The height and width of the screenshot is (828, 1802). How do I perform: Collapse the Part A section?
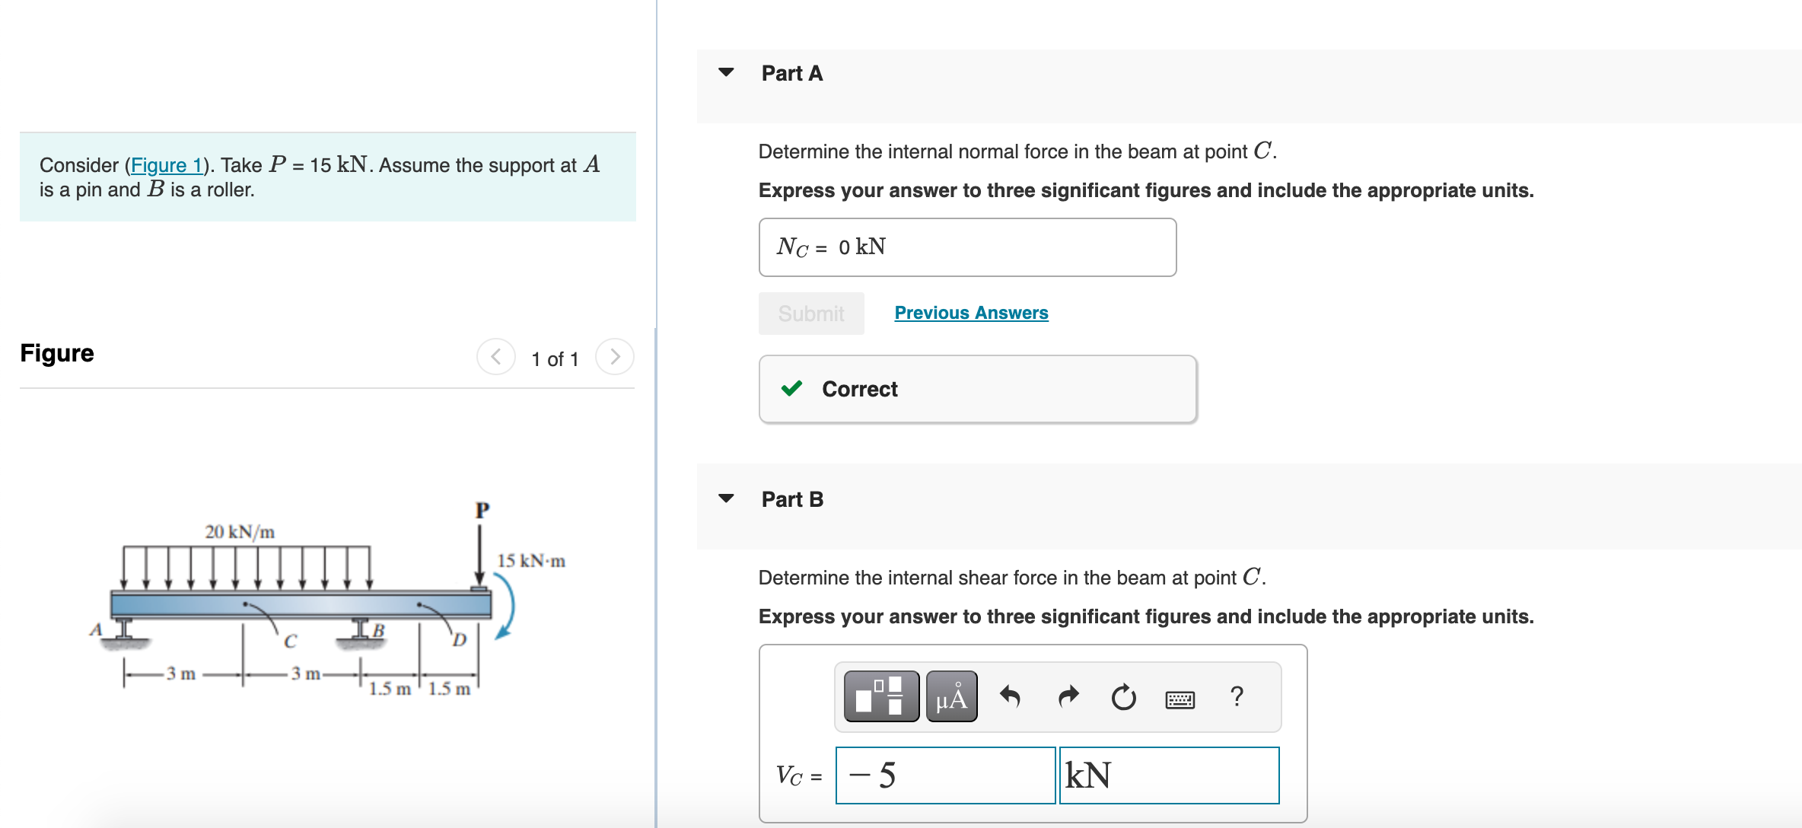[x=726, y=71]
